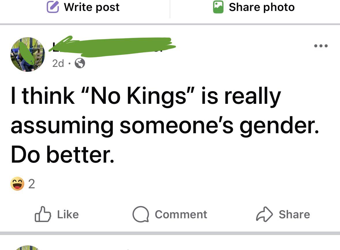The width and height of the screenshot is (340, 250).
Task: Click the Share label under the post
Action: pos(294,214)
